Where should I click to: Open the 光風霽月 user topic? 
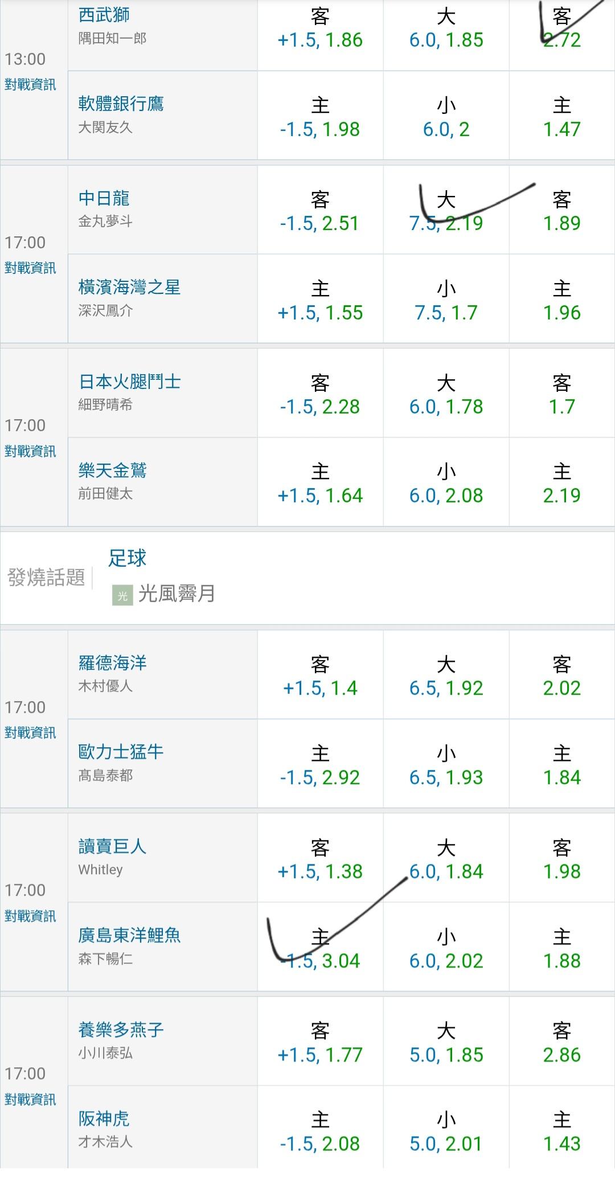tap(177, 594)
